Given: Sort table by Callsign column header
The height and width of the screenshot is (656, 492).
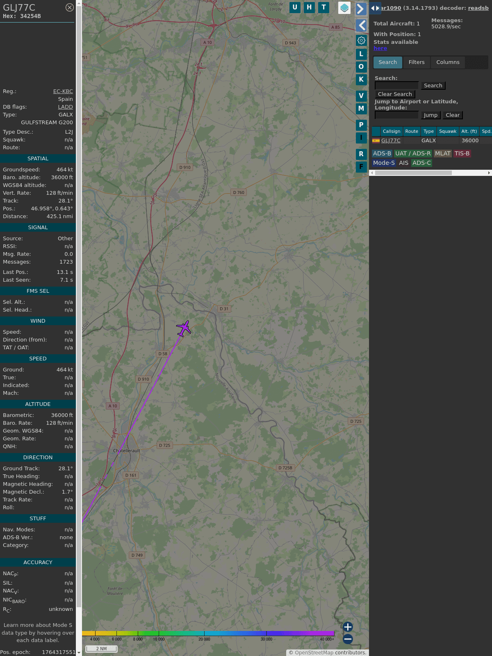Looking at the screenshot, I should [x=392, y=131].
